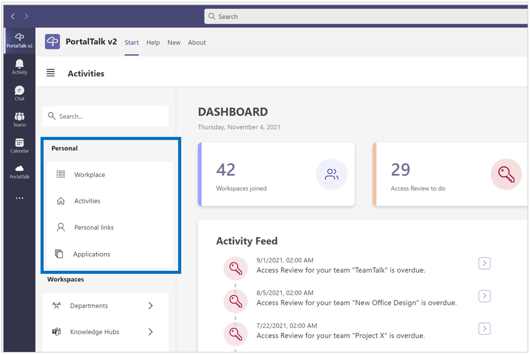Select Applications in Personal menu
531x355 pixels.
[x=110, y=254]
